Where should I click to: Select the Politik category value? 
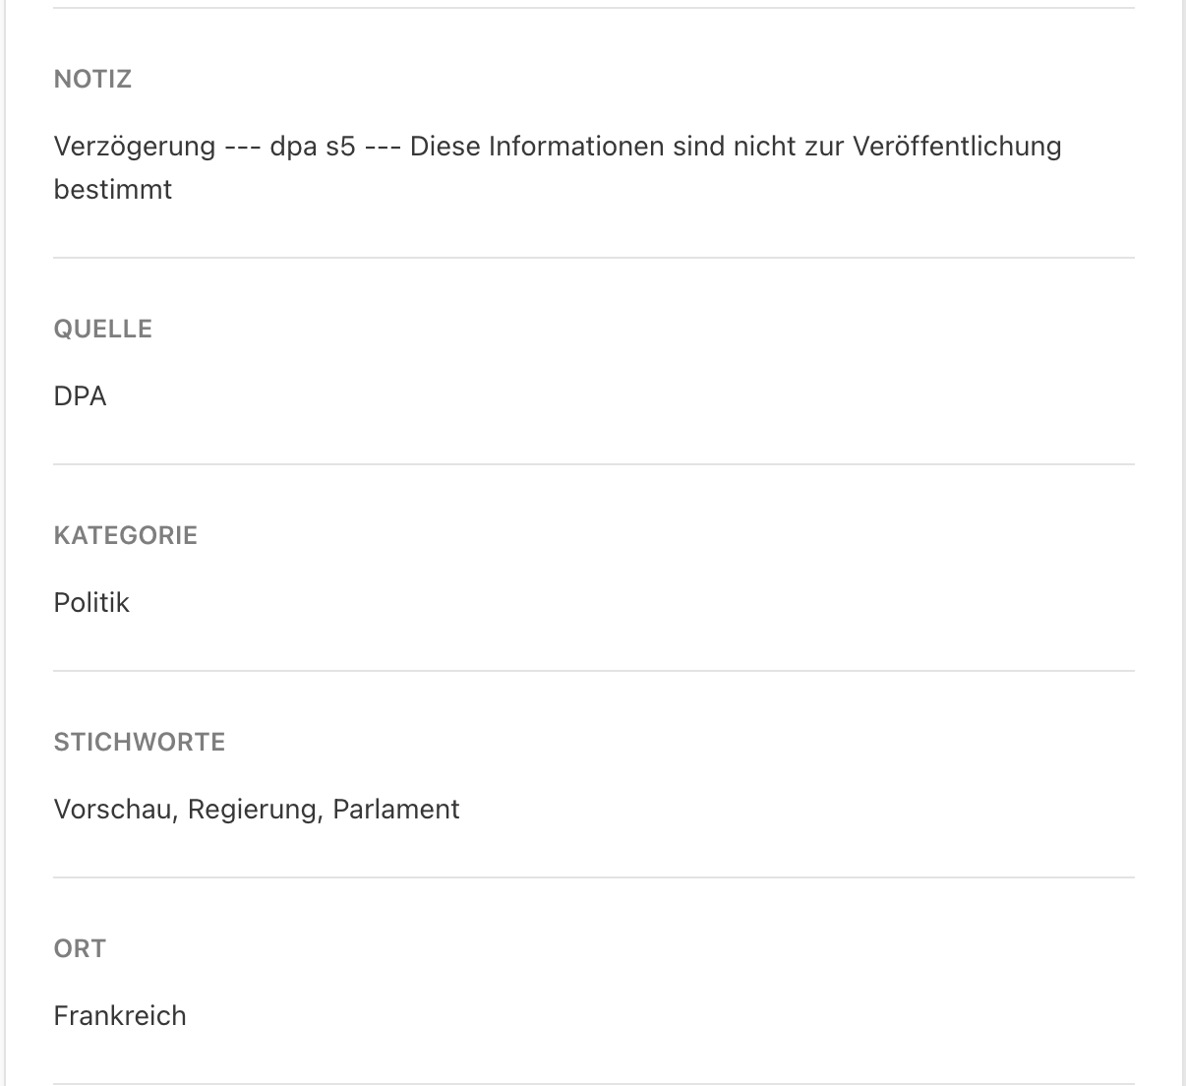(x=91, y=603)
